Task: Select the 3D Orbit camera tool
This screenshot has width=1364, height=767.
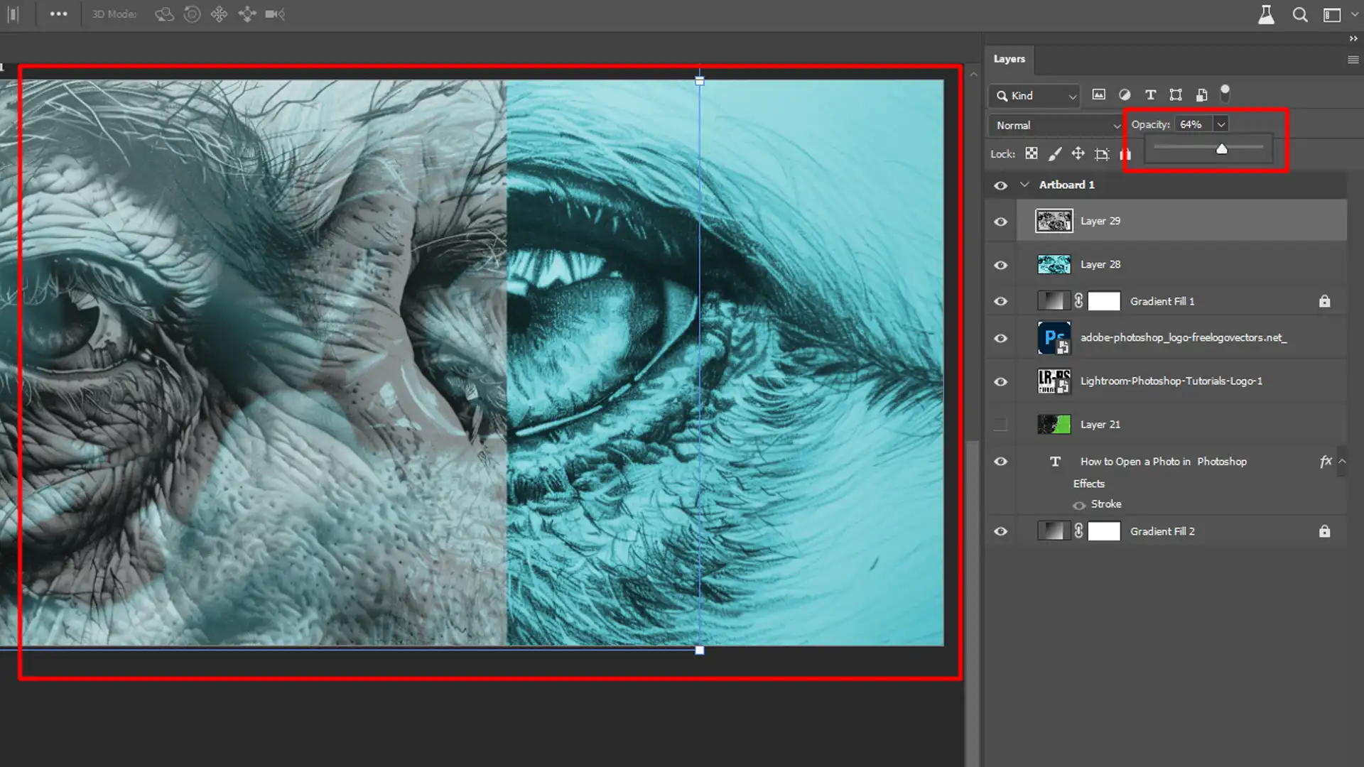Action: pyautogui.click(x=164, y=14)
